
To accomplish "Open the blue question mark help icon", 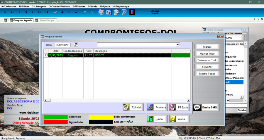I will (x=124, y=12).
